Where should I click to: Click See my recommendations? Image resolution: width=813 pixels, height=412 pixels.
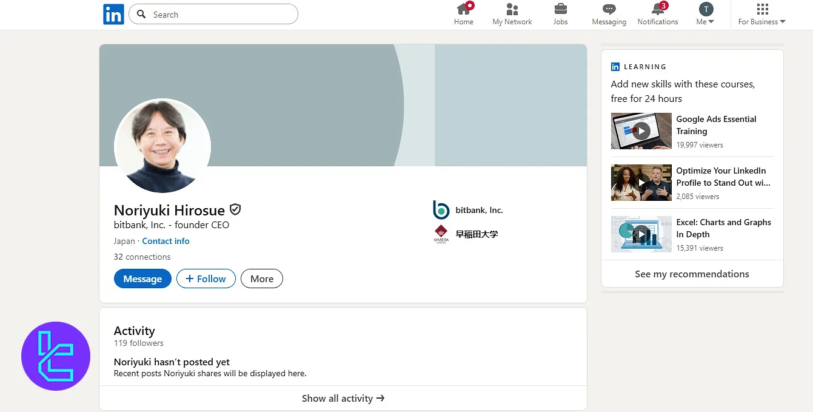tap(692, 274)
